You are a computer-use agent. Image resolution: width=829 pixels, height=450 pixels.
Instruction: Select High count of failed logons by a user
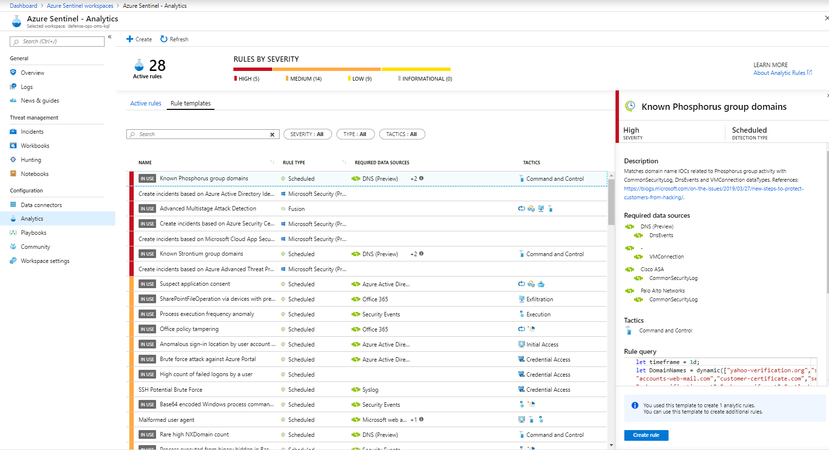tap(368, 374)
